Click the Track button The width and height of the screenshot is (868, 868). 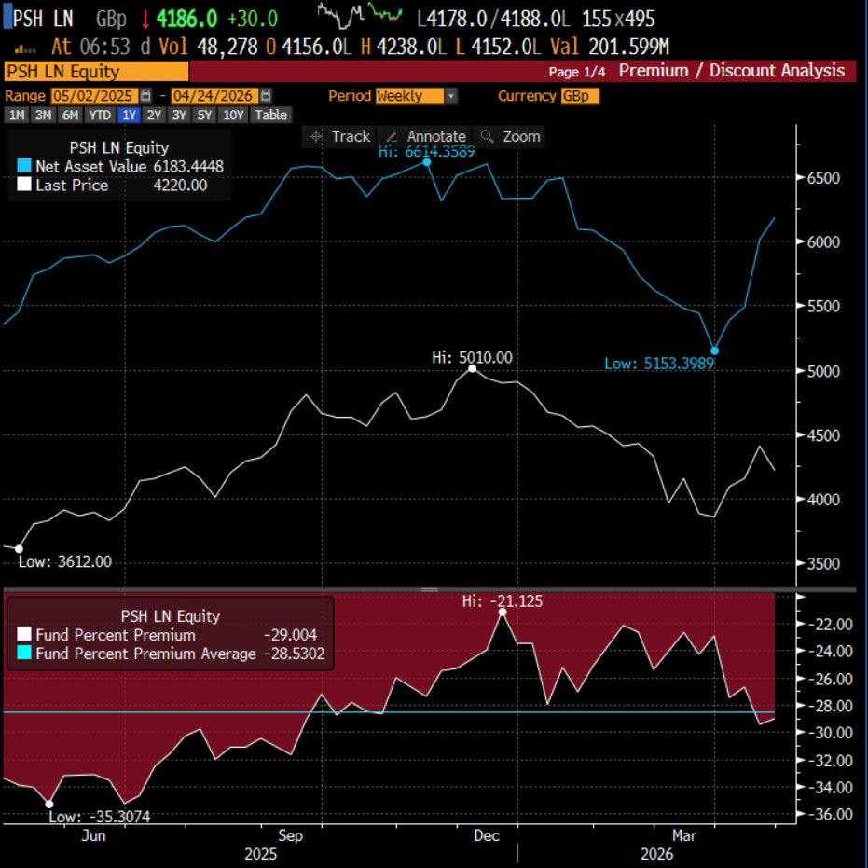(339, 137)
